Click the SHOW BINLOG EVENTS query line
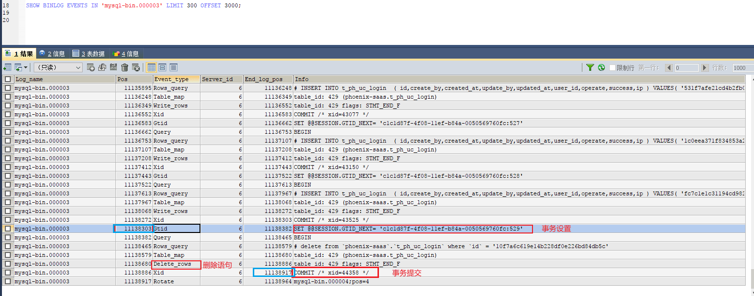The width and height of the screenshot is (754, 296). (x=133, y=5)
